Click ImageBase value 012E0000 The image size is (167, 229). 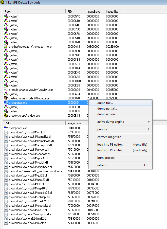93,98
